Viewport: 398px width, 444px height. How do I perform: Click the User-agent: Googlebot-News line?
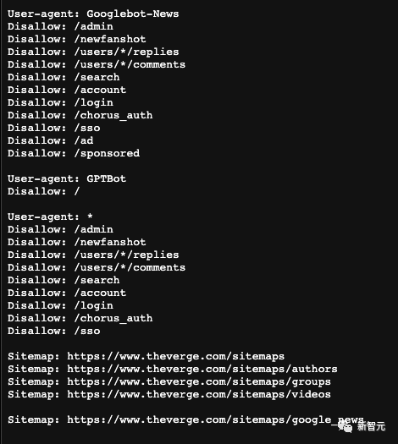[x=93, y=14]
